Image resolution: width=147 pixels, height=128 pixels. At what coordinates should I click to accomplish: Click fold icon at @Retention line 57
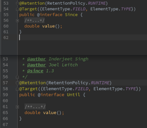coord(17,83)
